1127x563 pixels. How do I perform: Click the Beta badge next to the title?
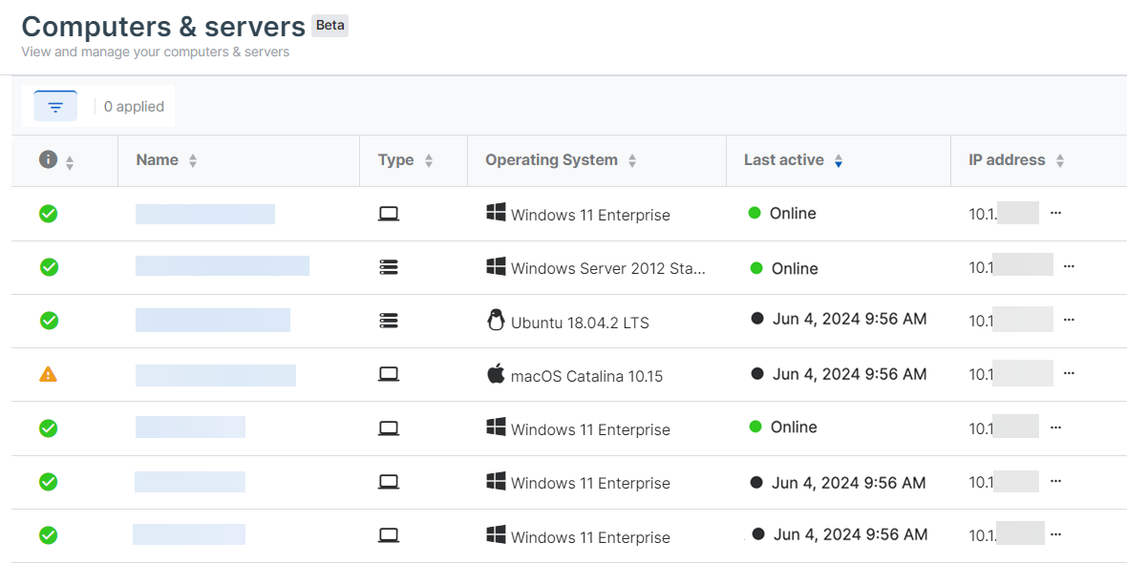pyautogui.click(x=330, y=25)
